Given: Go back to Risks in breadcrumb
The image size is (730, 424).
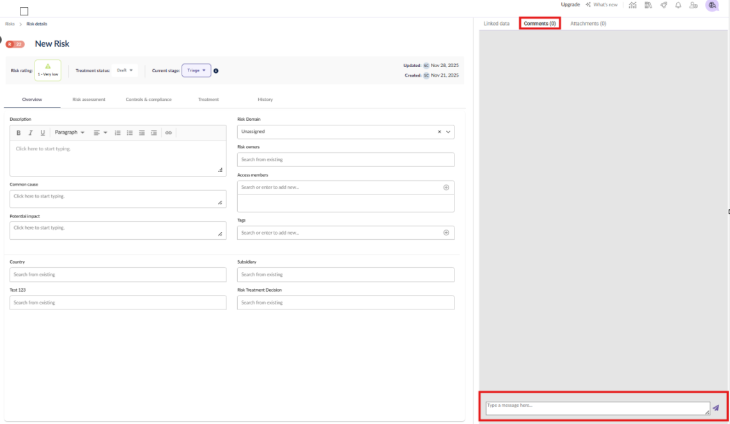Looking at the screenshot, I should tap(10, 24).
